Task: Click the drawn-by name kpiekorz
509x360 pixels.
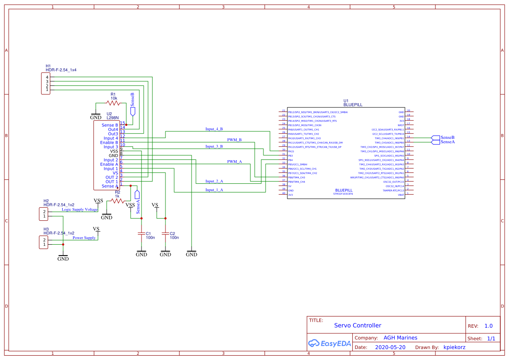Action: click(x=454, y=347)
